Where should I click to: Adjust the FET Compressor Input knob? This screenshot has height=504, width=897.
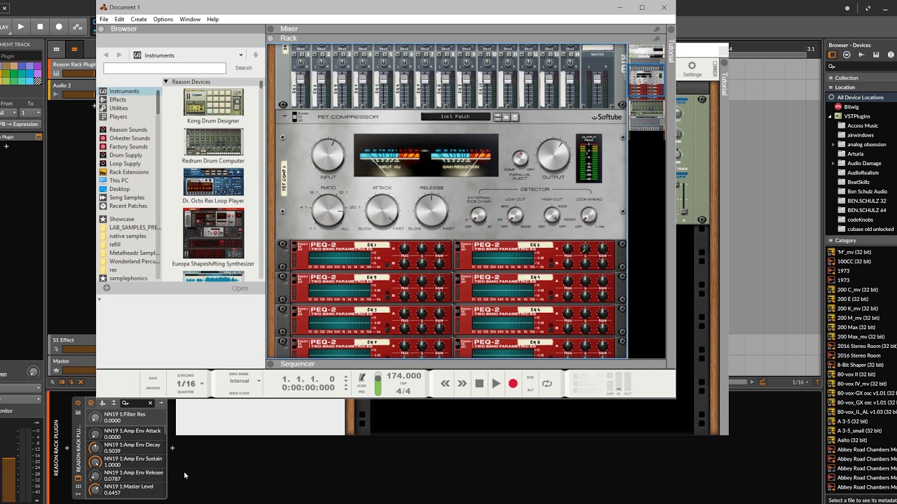tap(328, 155)
